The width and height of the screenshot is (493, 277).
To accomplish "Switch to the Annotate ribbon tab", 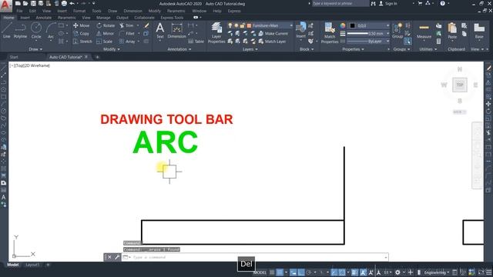I will pos(43,18).
